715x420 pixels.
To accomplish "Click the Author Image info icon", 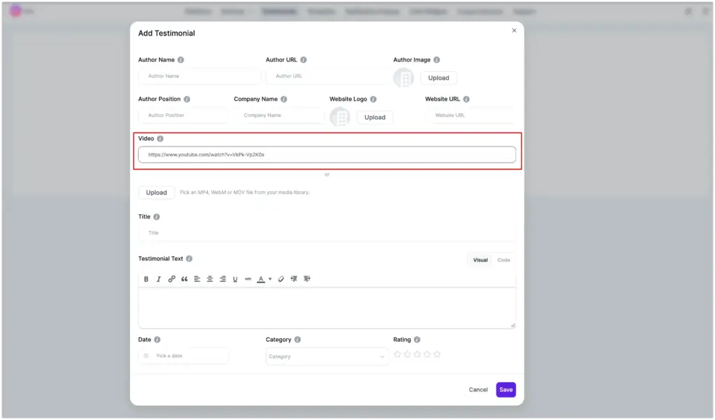I will point(437,60).
